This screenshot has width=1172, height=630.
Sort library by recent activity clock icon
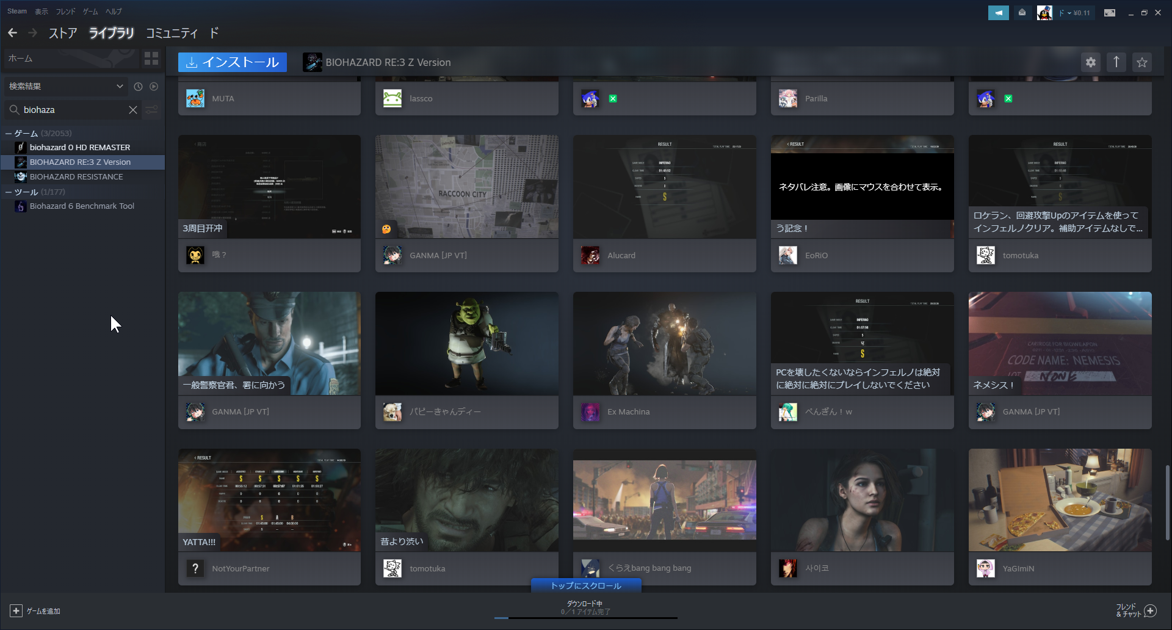point(138,87)
